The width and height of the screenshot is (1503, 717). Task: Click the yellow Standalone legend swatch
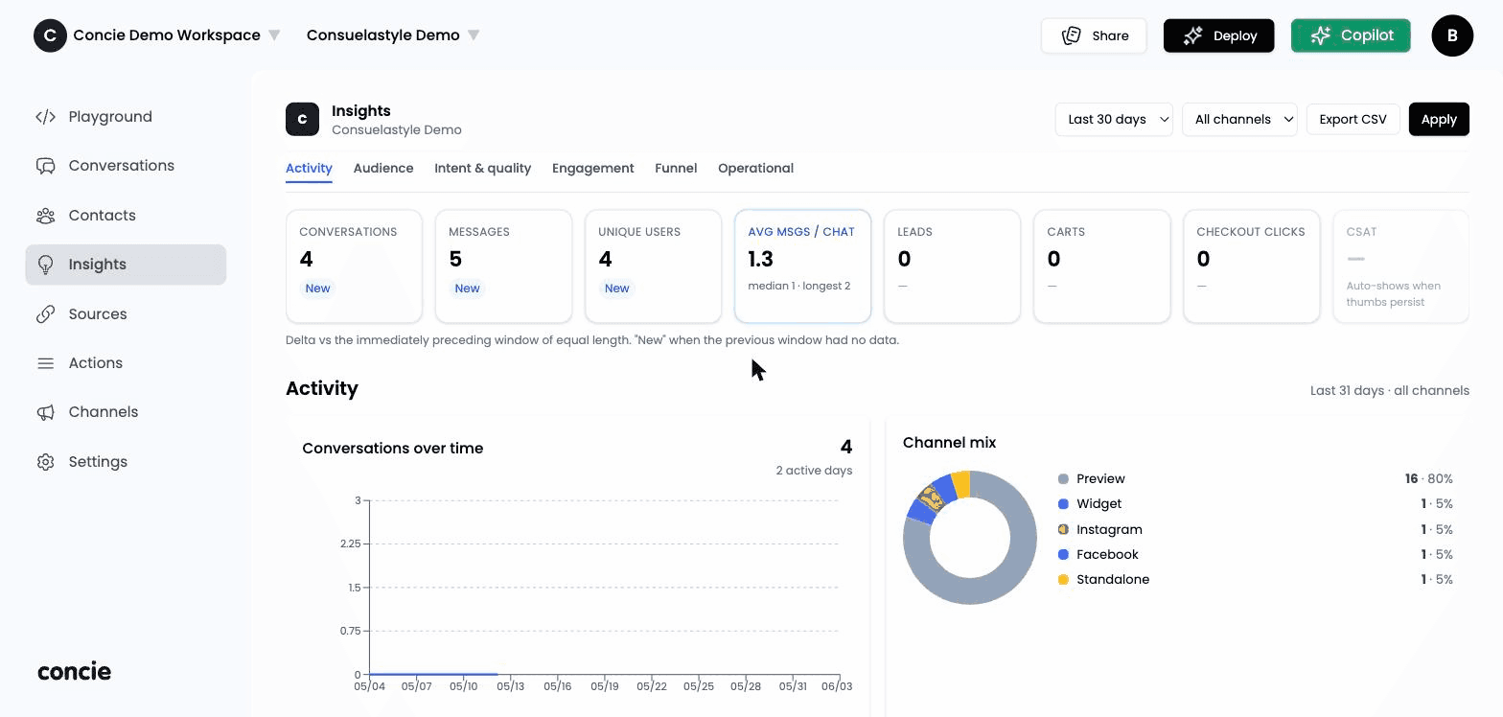tap(1063, 580)
